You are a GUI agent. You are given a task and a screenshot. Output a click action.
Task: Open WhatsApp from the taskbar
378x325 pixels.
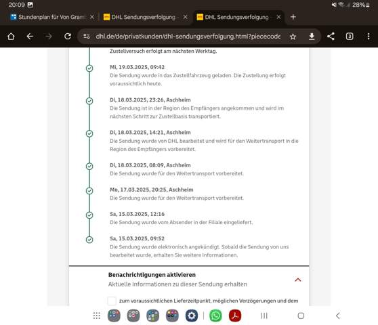pos(215,316)
